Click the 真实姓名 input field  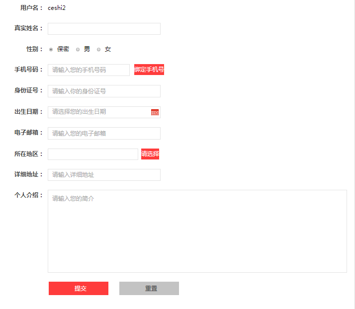point(104,29)
